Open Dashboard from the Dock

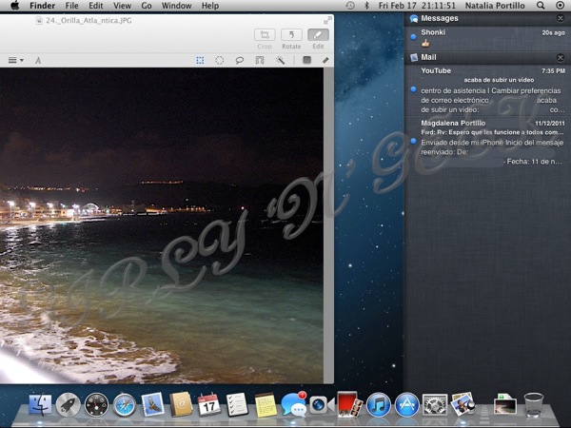tap(96, 405)
